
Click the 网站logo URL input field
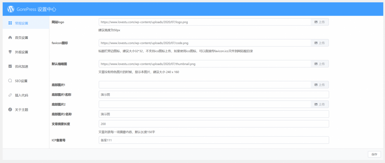point(205,22)
